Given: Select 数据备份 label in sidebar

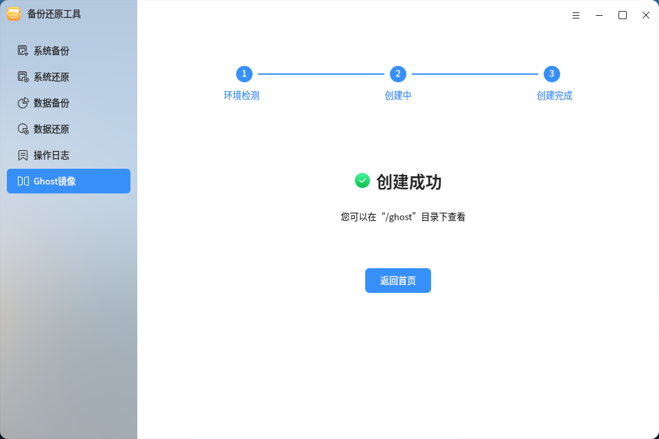Looking at the screenshot, I should pyautogui.click(x=51, y=103).
